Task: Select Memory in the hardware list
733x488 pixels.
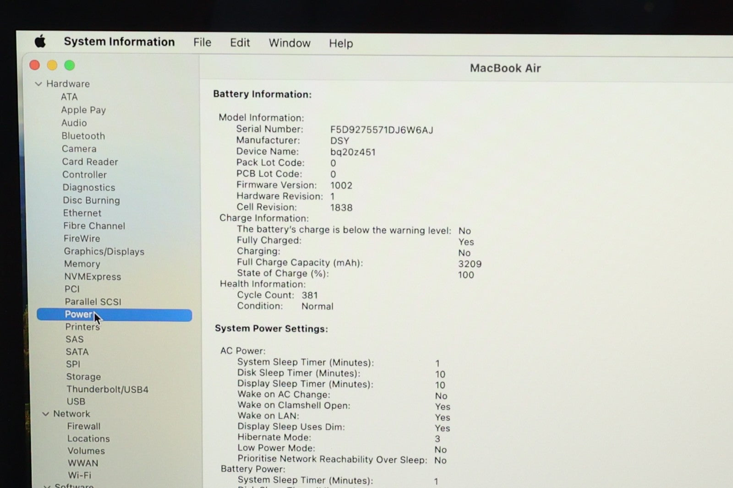Action: [82, 264]
